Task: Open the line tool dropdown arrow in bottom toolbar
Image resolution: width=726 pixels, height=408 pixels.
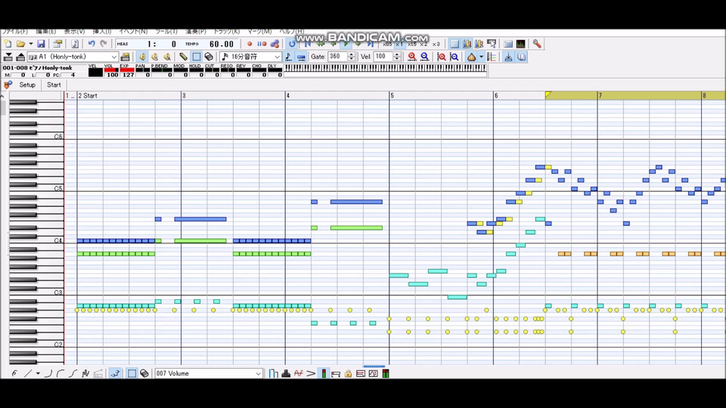Action: pyautogui.click(x=38, y=373)
